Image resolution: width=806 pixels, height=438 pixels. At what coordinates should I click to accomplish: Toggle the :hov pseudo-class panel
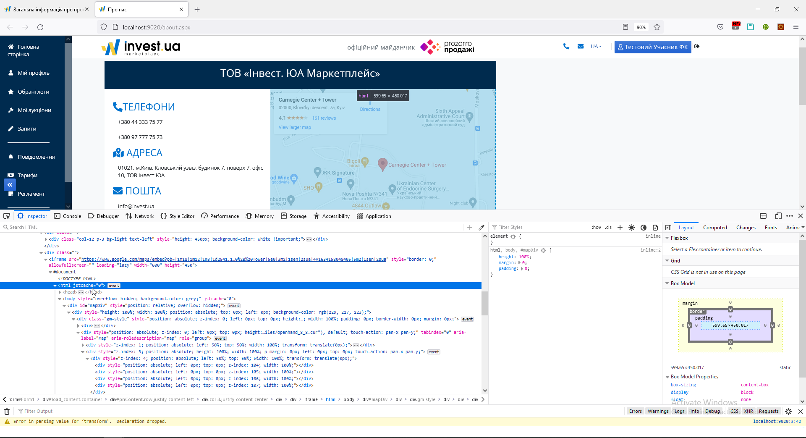tap(596, 228)
